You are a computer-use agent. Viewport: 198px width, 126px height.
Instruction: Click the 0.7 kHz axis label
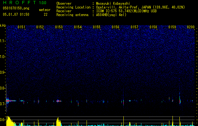2,104
